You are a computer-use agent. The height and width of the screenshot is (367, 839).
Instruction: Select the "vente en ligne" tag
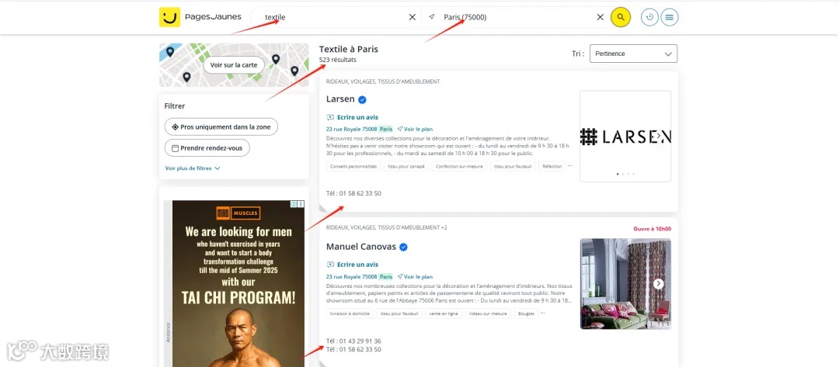coord(444,313)
